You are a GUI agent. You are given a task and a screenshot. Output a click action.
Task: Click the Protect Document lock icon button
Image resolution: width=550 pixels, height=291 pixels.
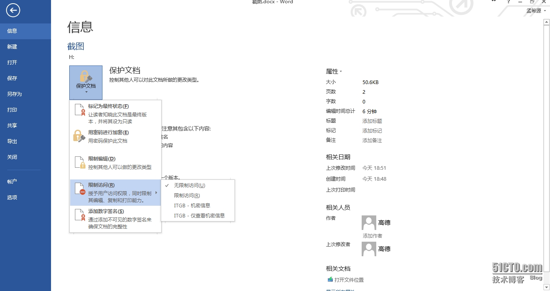tap(86, 82)
